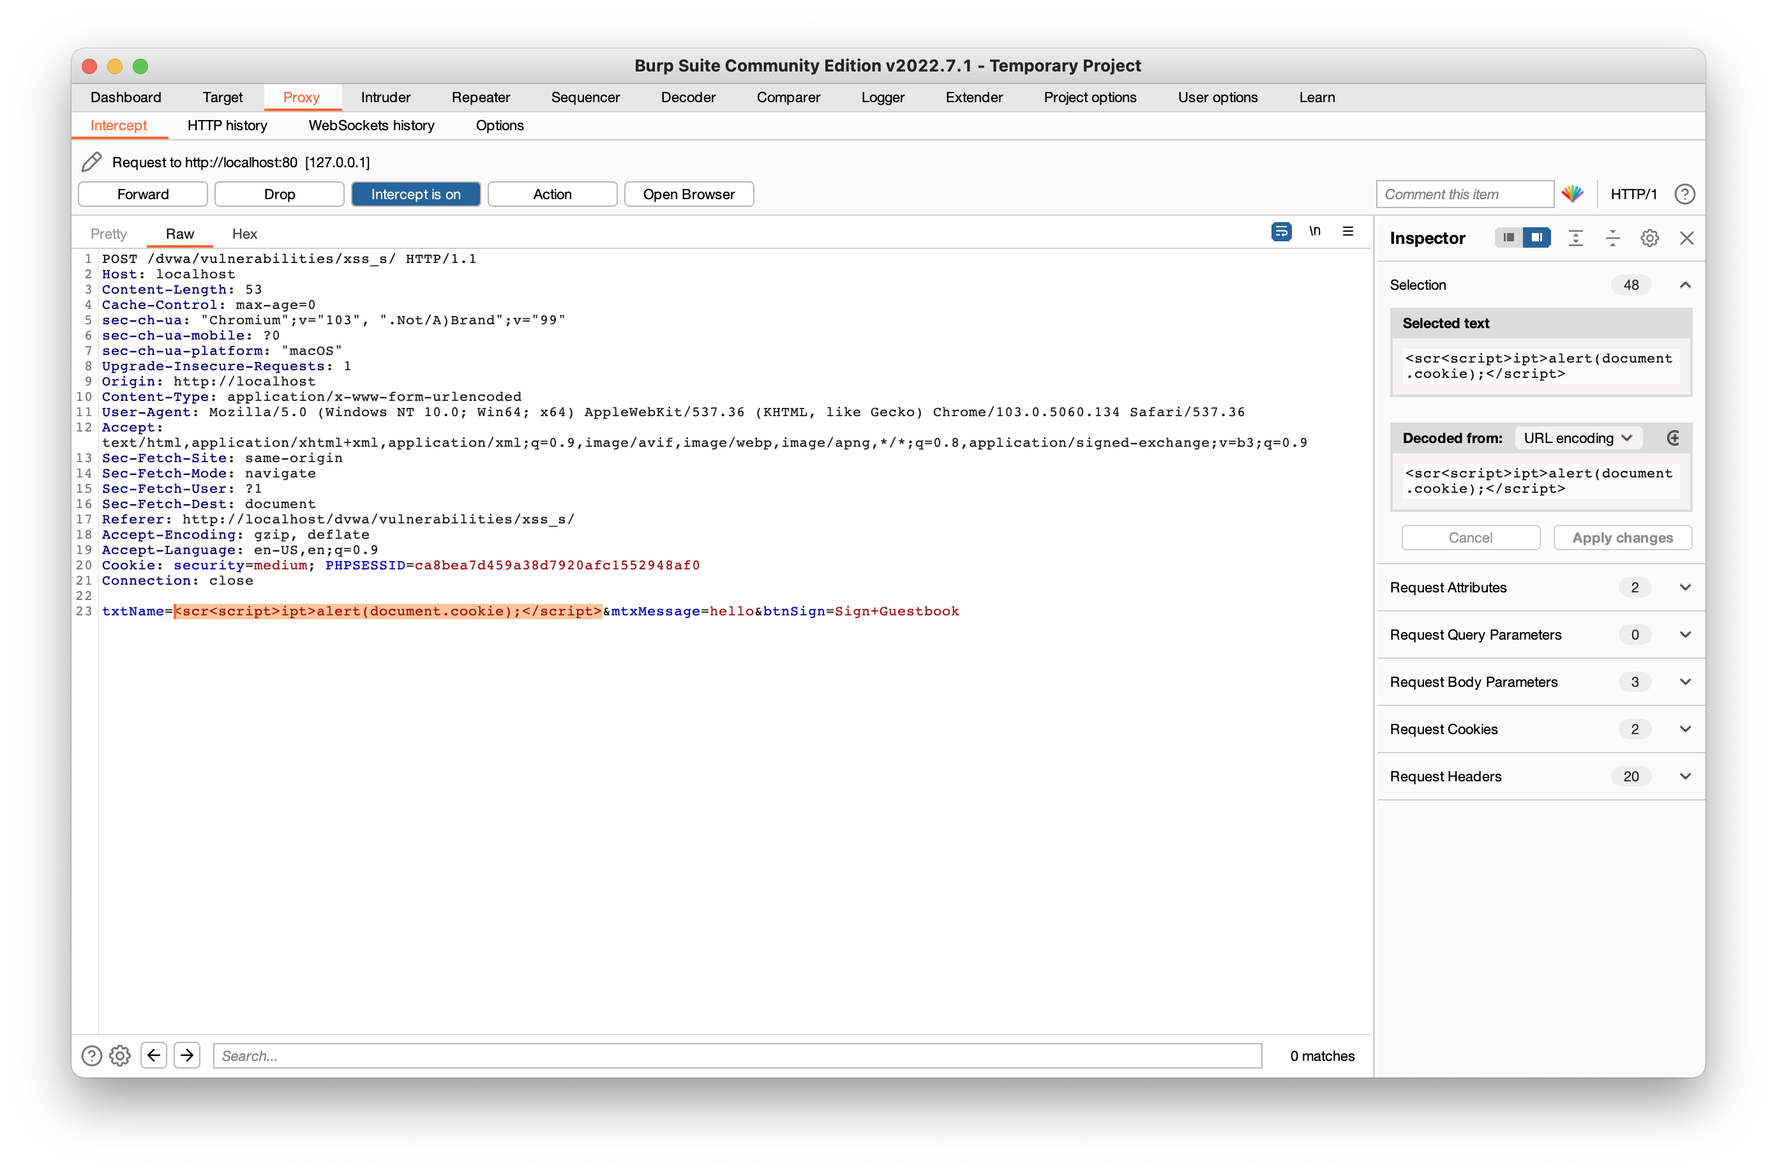Screen dimensions: 1777x1172
Task: Switch Inspector to left docked layout
Action: click(x=1509, y=237)
